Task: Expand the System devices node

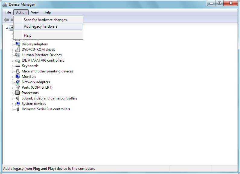Action: (12, 104)
